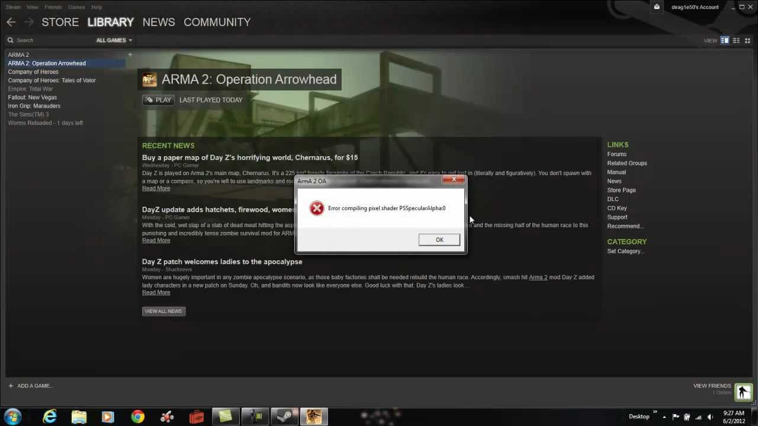This screenshot has height=426, width=758.
Task: Select Iron Grip: Marauders in the list
Action: (34, 106)
